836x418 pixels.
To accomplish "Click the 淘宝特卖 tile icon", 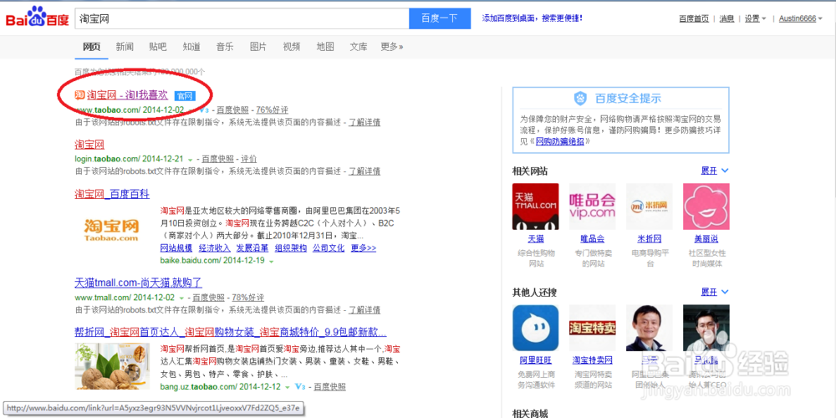I will pos(593,328).
